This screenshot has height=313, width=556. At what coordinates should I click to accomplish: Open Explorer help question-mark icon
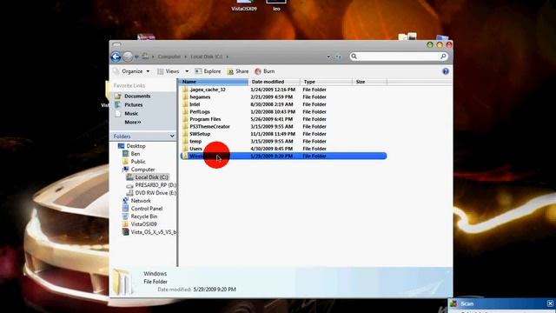click(446, 71)
